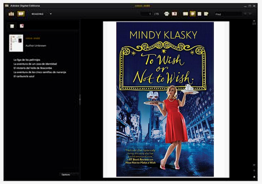The height and width of the screenshot is (196, 262).
Task: Select the Reading view icon
Action: 21,14
